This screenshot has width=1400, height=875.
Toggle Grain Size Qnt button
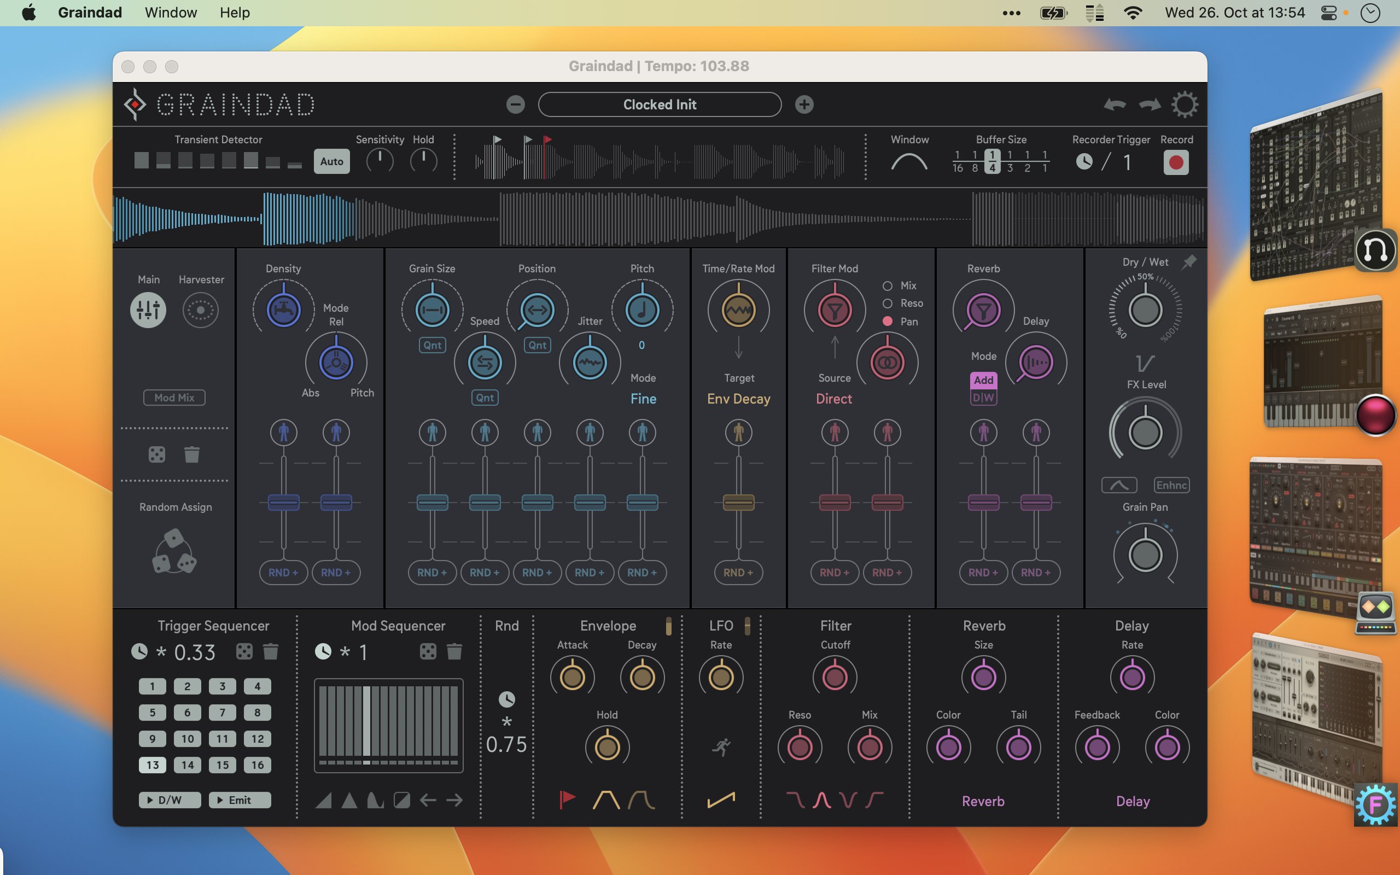(432, 346)
